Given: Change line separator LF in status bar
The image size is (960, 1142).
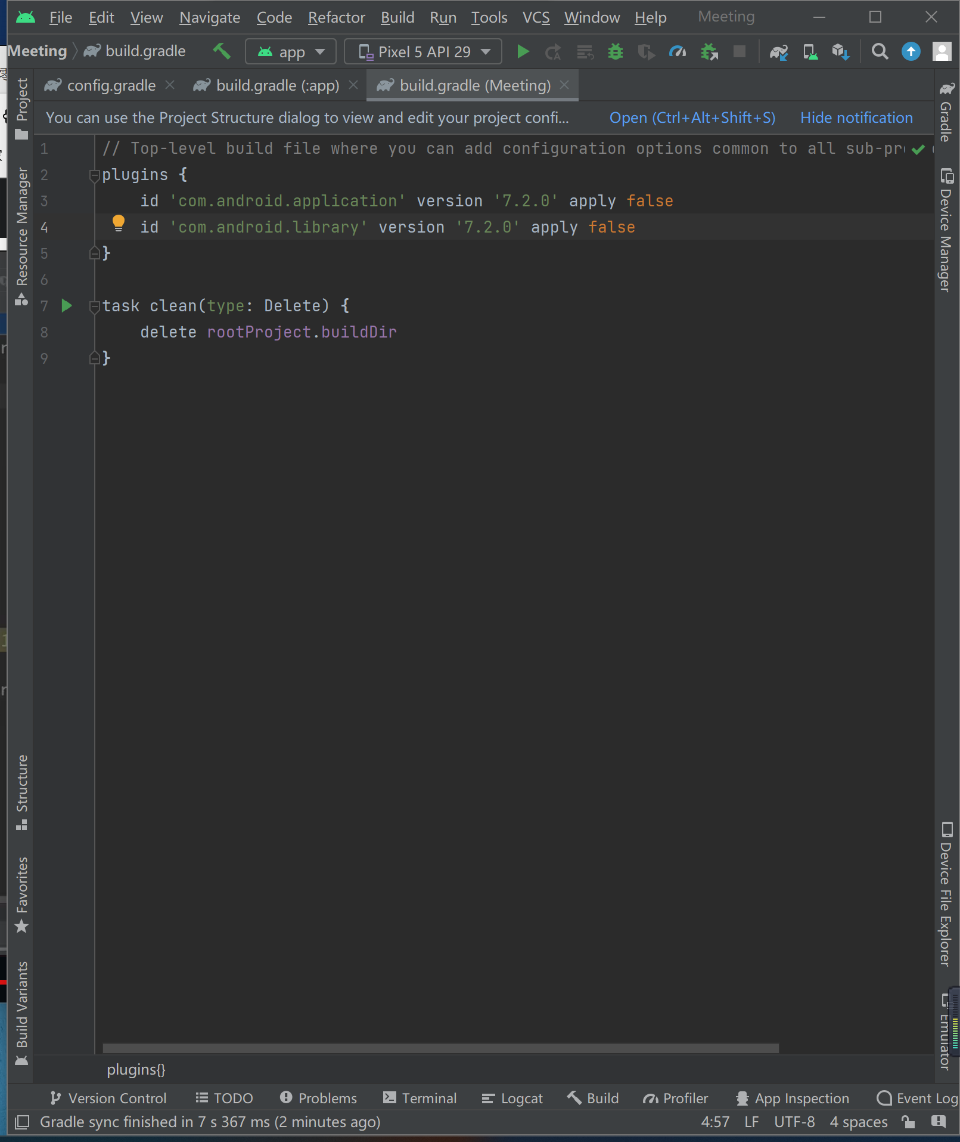Looking at the screenshot, I should click(x=751, y=1122).
